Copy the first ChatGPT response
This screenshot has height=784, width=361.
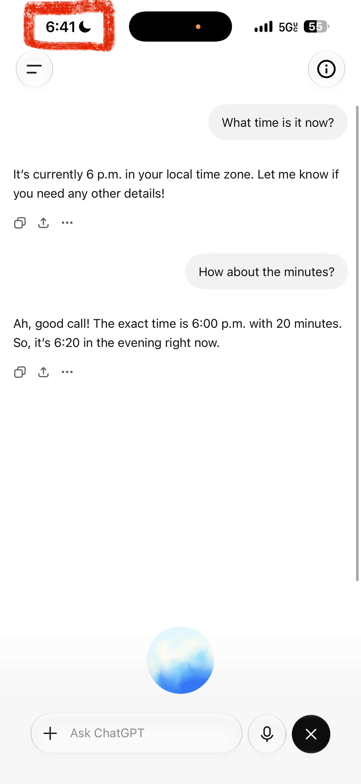(x=20, y=223)
